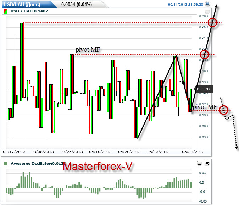This screenshot has height=205, width=239.
Task: Minimize the Awesome Oscillator panel
Action: (199, 163)
